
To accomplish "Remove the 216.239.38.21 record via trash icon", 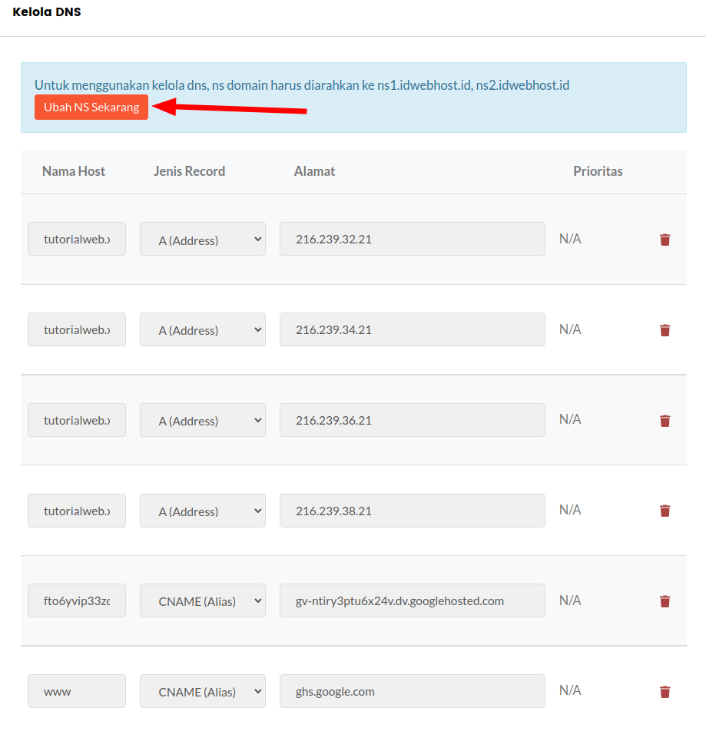I will pos(665,511).
